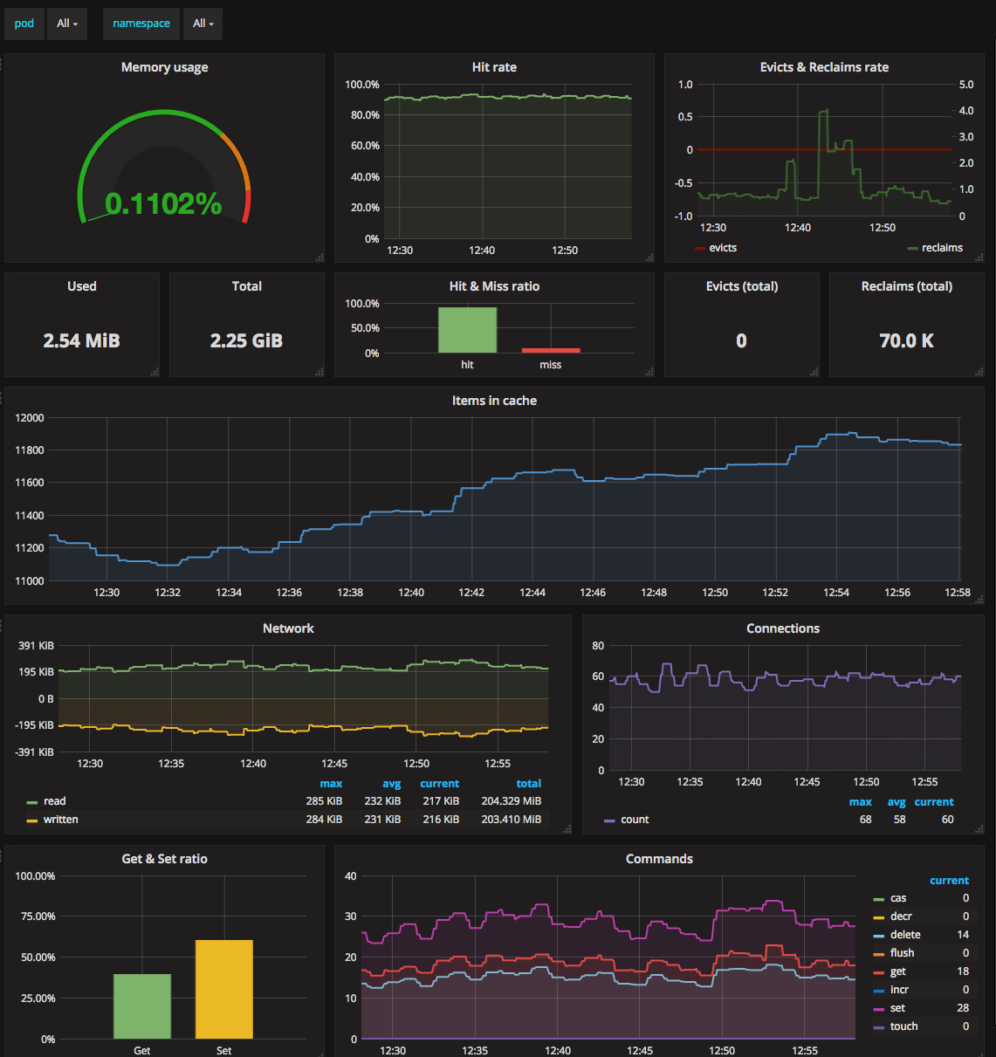
Task: Open the Evicts & Reclaims rate panel title menu
Action: pyautogui.click(x=824, y=67)
